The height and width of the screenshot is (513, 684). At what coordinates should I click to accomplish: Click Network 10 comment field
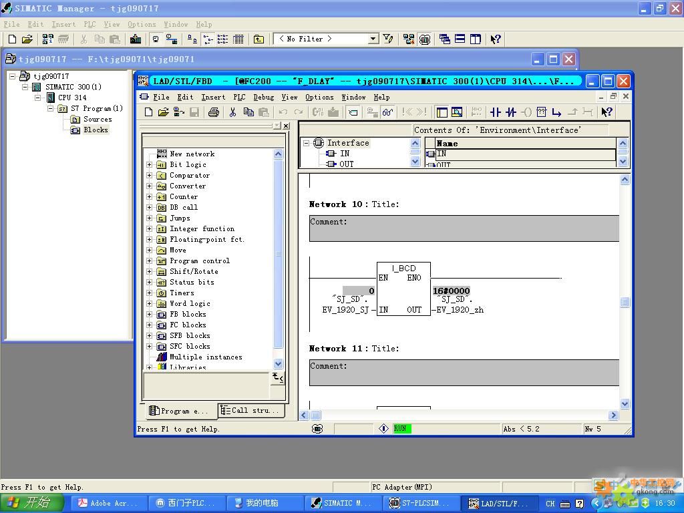(x=464, y=228)
